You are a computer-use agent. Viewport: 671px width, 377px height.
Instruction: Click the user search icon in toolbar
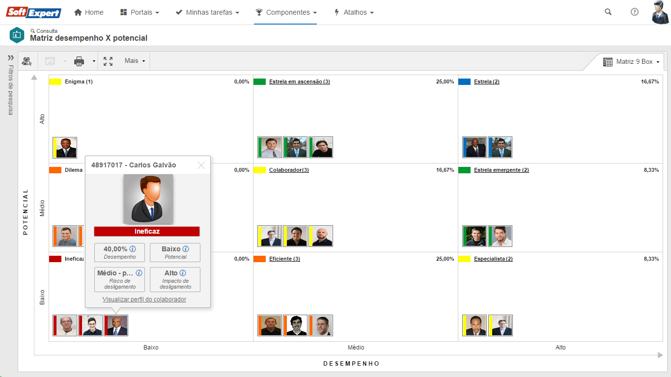point(27,61)
